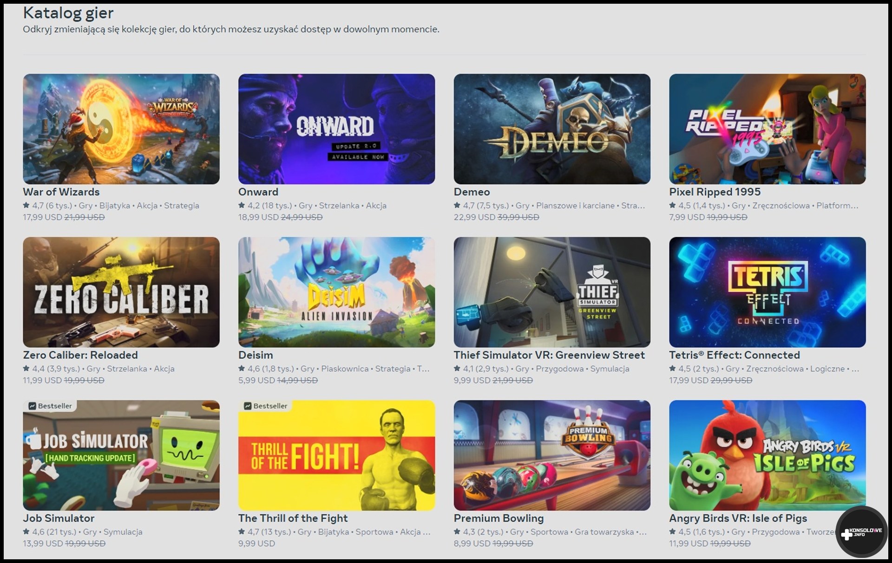This screenshot has height=563, width=892.
Task: Click the Deisim Alien Invasion image
Action: pos(336,292)
